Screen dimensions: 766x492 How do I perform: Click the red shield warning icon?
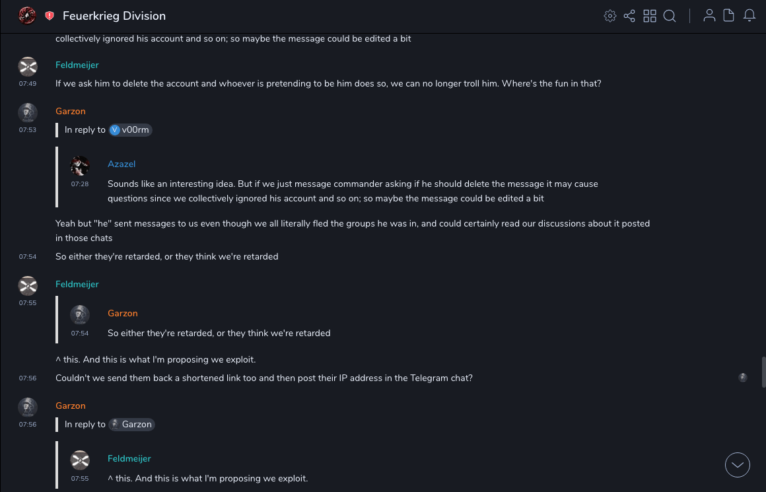pos(50,16)
